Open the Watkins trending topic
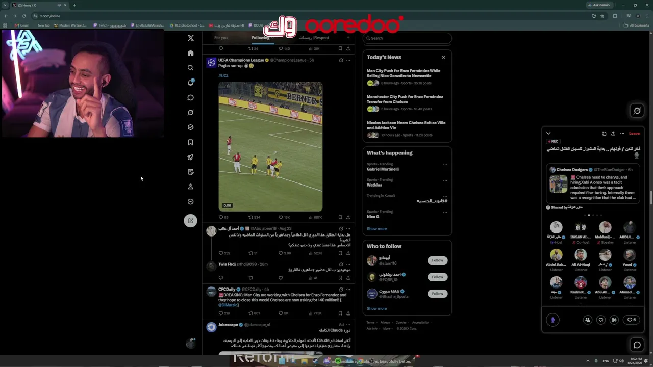Screen dimensions: 653x367 click(374, 185)
